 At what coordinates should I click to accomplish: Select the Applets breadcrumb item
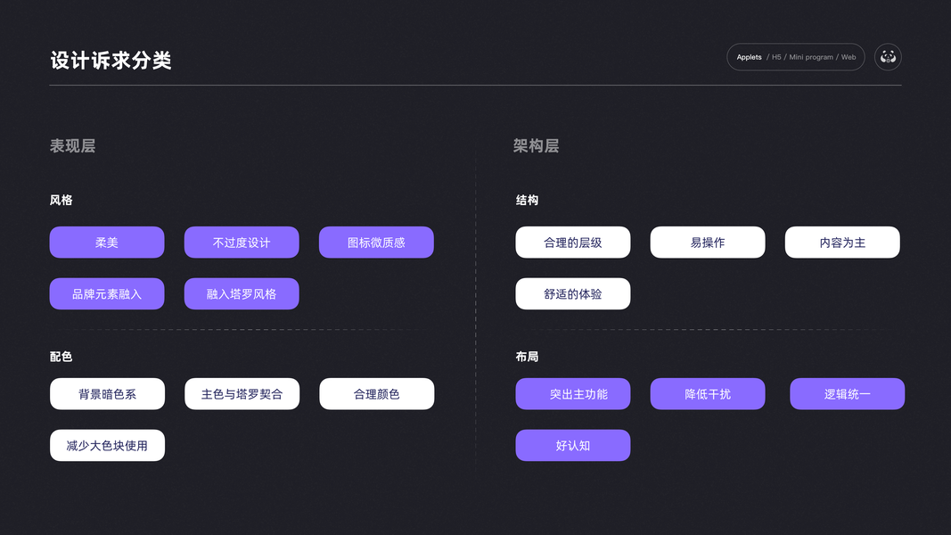(x=749, y=57)
